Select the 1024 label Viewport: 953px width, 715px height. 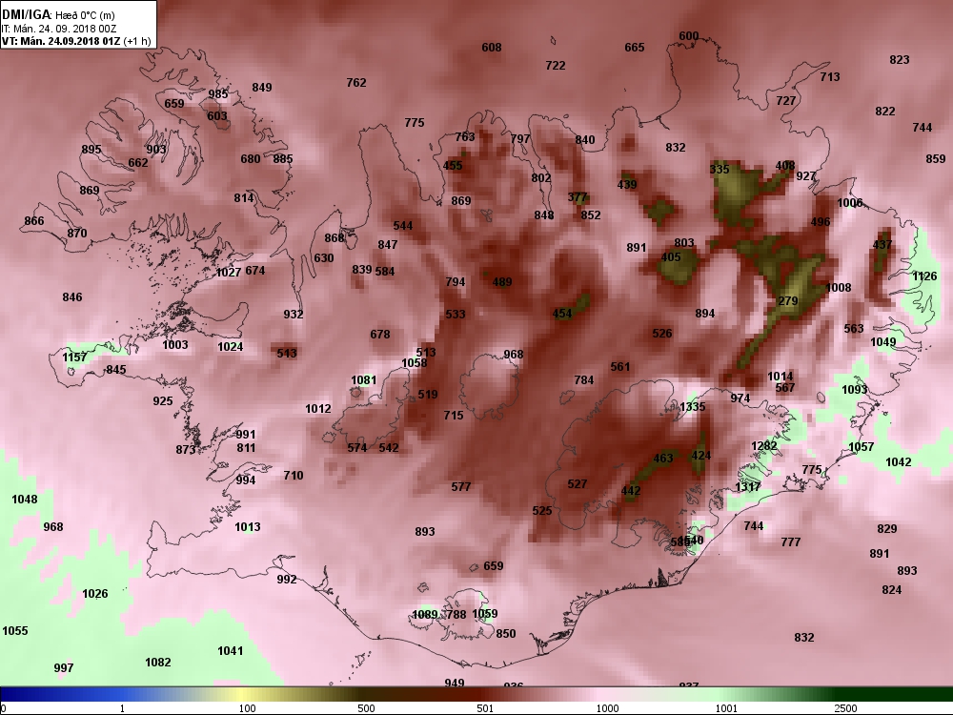click(231, 347)
